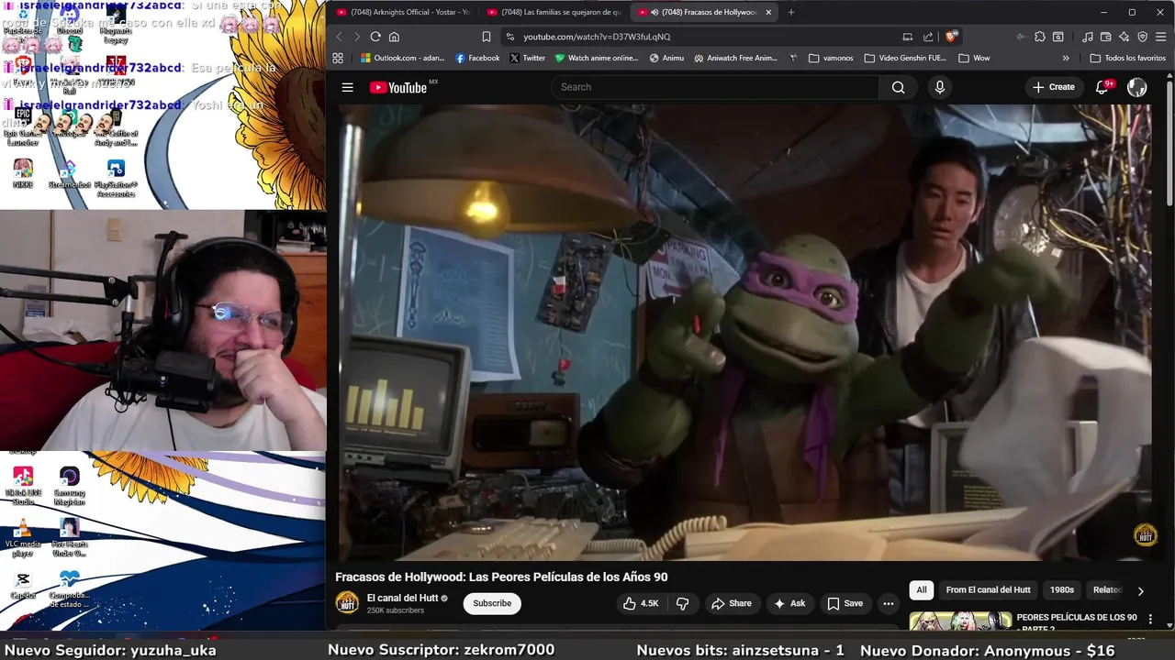1175x660 pixels.
Task: Open the video's more actions ellipsis
Action: click(888, 603)
